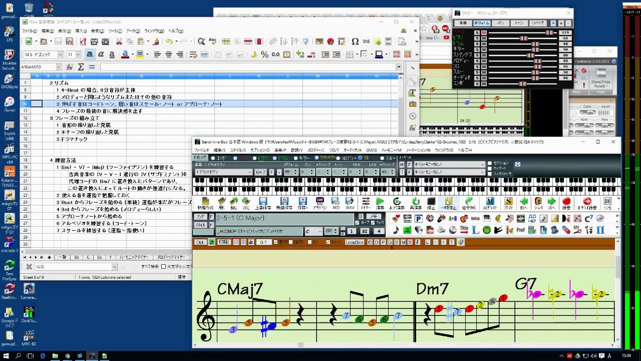Click the Intro icon in Band-in-a-Box
This screenshot has height=361, width=641.
point(475,219)
